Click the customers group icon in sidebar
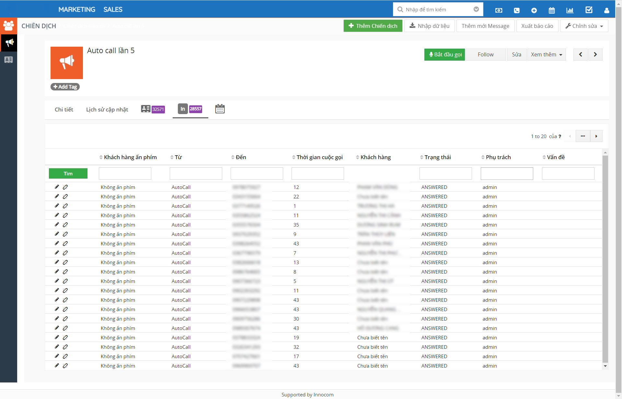Screen dimensions: 622x399 [x=8, y=26]
